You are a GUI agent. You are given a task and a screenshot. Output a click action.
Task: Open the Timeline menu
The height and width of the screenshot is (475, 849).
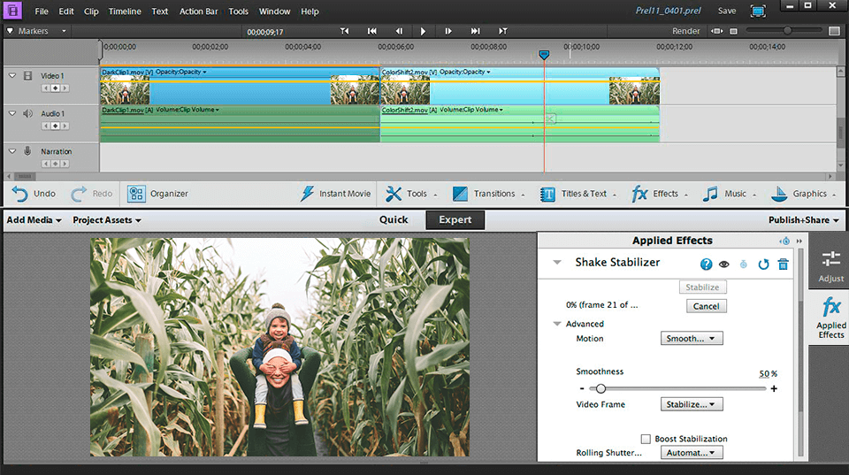click(x=125, y=11)
